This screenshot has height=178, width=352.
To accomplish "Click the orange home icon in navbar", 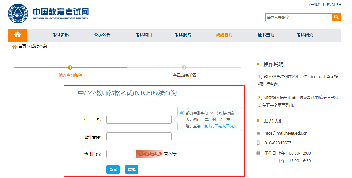I will [18, 35].
